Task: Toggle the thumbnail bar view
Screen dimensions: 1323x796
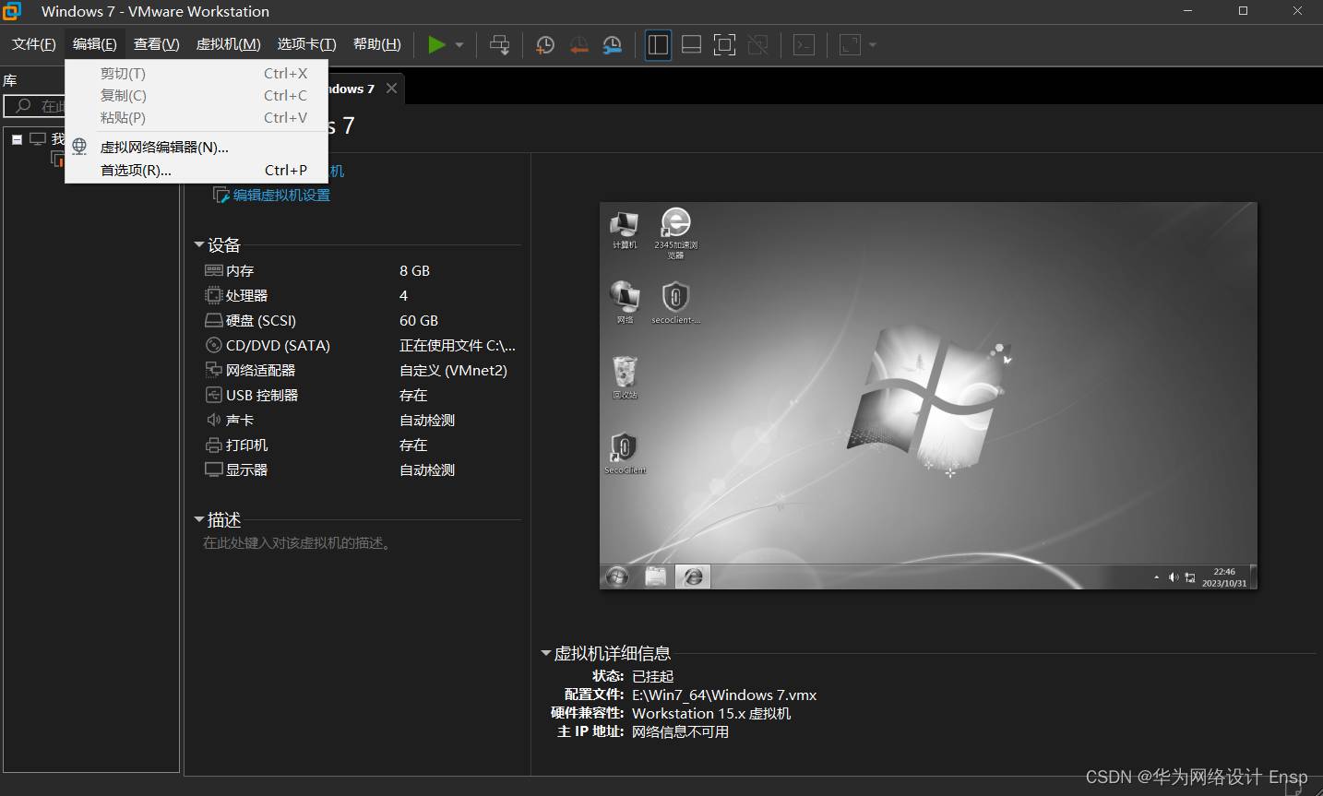Action: 691,44
